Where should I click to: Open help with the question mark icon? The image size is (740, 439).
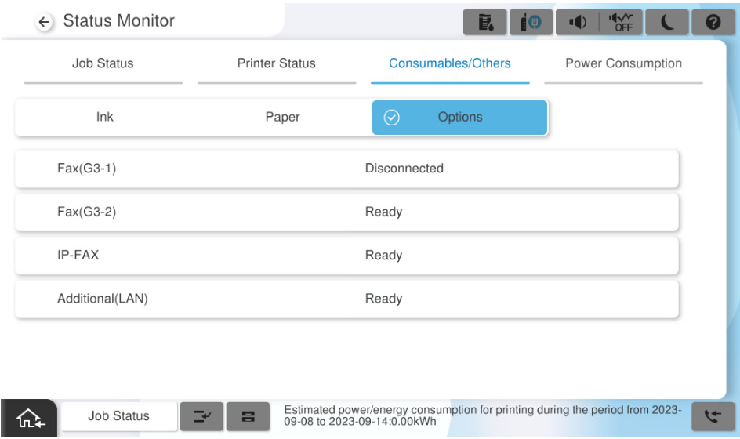point(713,22)
